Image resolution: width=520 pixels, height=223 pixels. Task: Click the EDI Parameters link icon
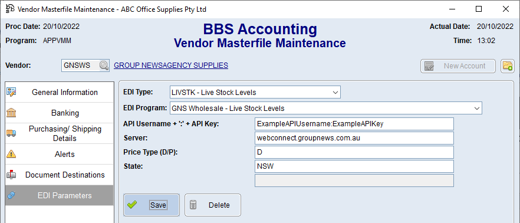point(11,195)
